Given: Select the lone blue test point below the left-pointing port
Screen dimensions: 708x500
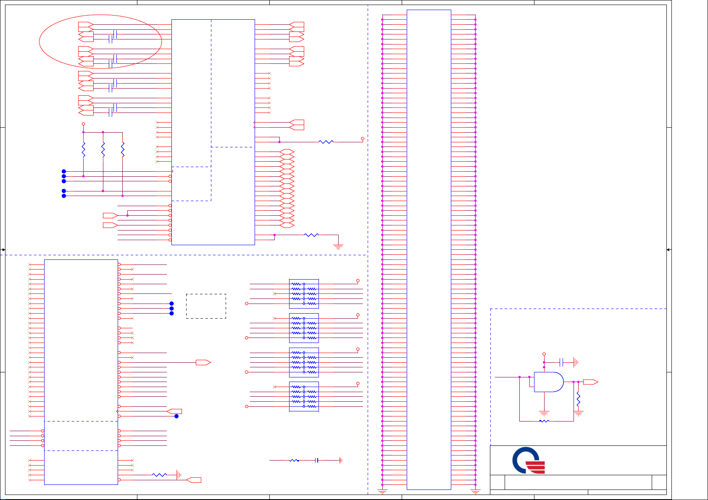Looking at the screenshot, I should (x=176, y=416).
